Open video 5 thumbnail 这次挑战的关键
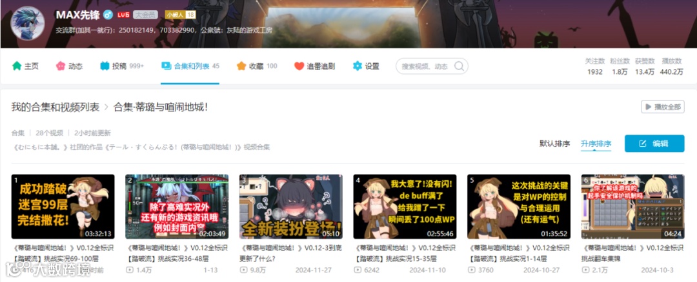The width and height of the screenshot is (697, 282). point(519,207)
